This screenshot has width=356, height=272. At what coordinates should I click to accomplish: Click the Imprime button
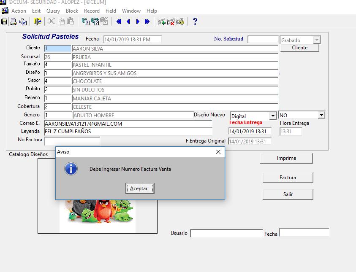click(x=286, y=158)
